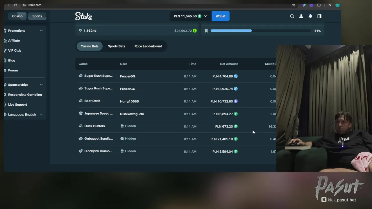The image size is (372, 209).
Task: Click the Blog sidebar icon
Action: (5, 60)
